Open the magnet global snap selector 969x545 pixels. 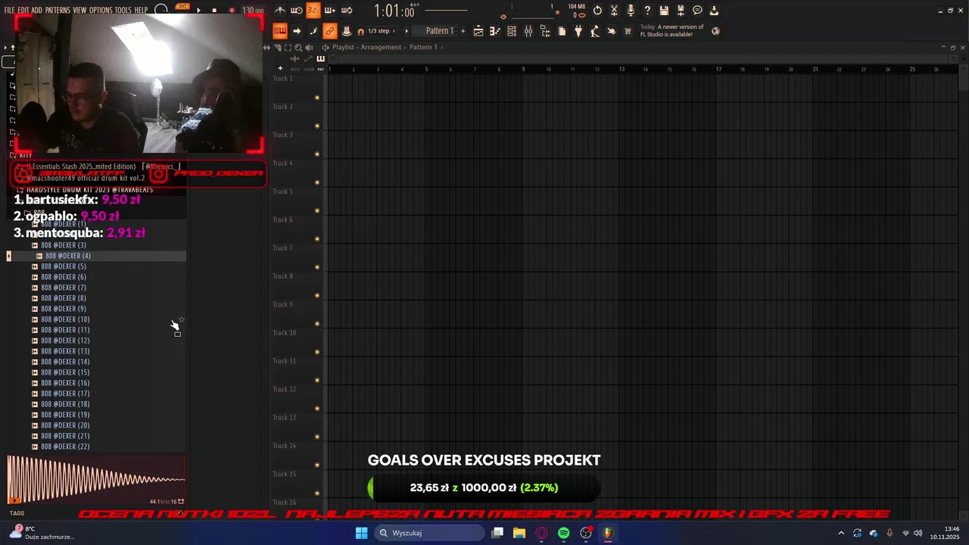click(x=360, y=31)
